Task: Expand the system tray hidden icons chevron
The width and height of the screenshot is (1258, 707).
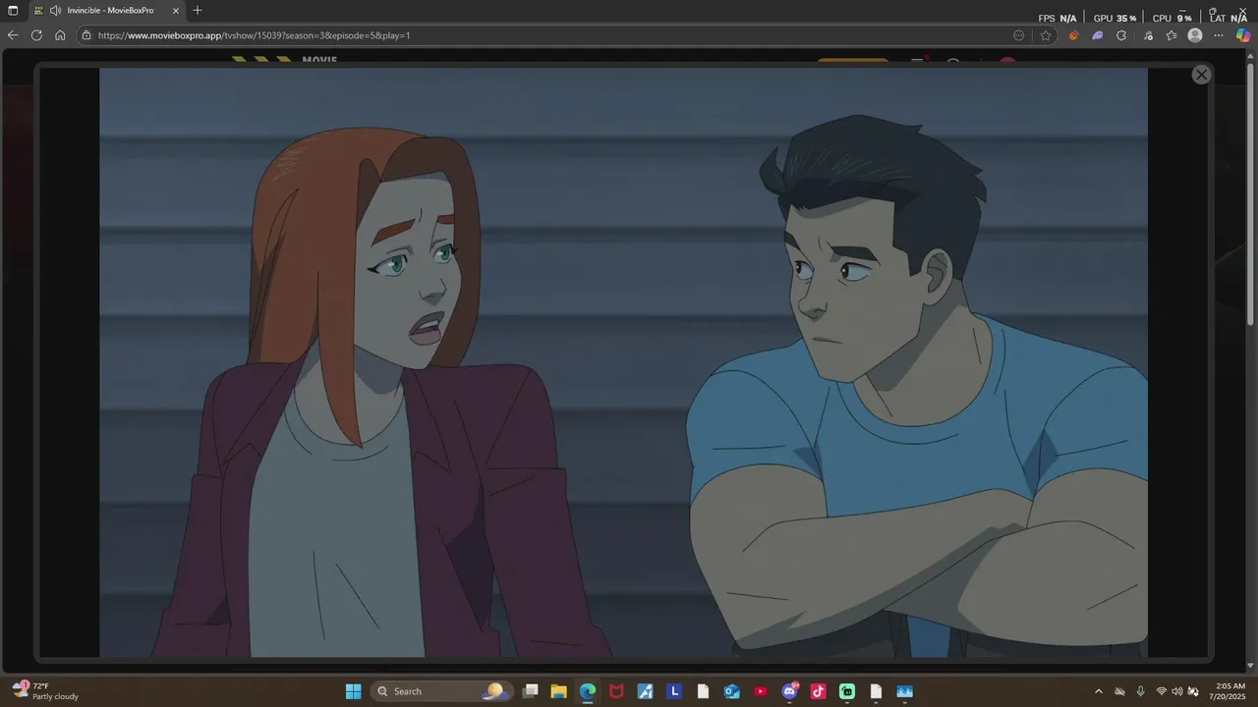Action: click(x=1099, y=691)
